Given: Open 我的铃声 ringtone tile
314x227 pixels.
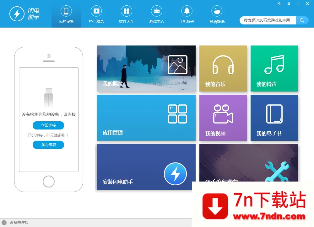Looking at the screenshot, I should point(274,68).
